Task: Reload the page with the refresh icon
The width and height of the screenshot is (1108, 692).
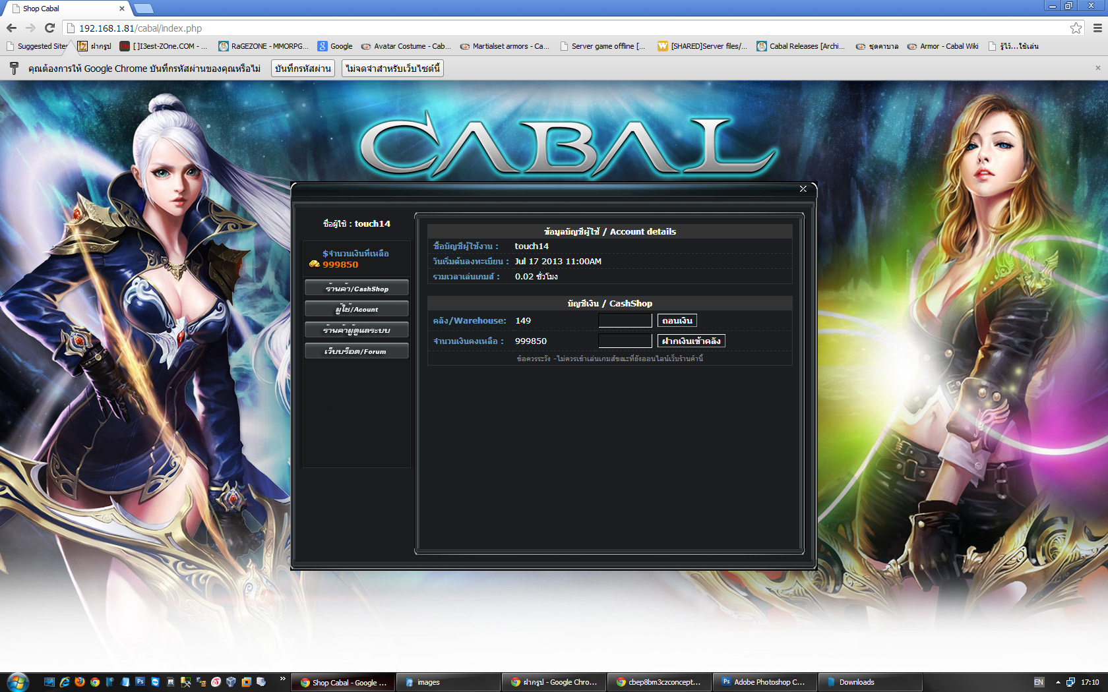Action: click(x=49, y=28)
